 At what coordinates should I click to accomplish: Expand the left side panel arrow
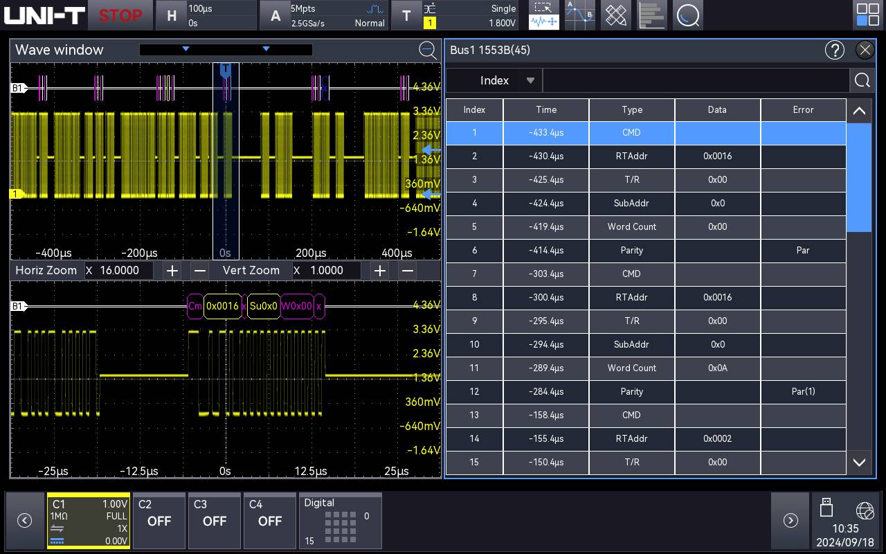24,520
